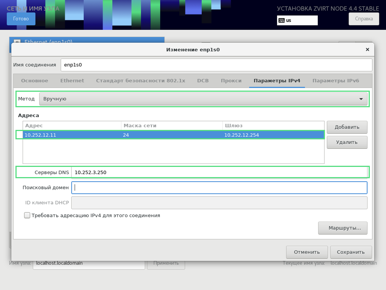The width and height of the screenshot is (386, 290).
Task: Enable require IPv4 addressing checkbox
Action: click(27, 215)
